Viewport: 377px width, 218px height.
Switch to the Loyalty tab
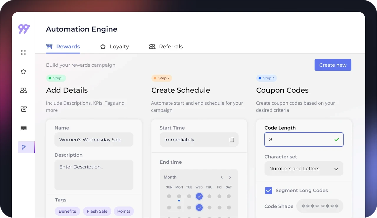coord(115,47)
